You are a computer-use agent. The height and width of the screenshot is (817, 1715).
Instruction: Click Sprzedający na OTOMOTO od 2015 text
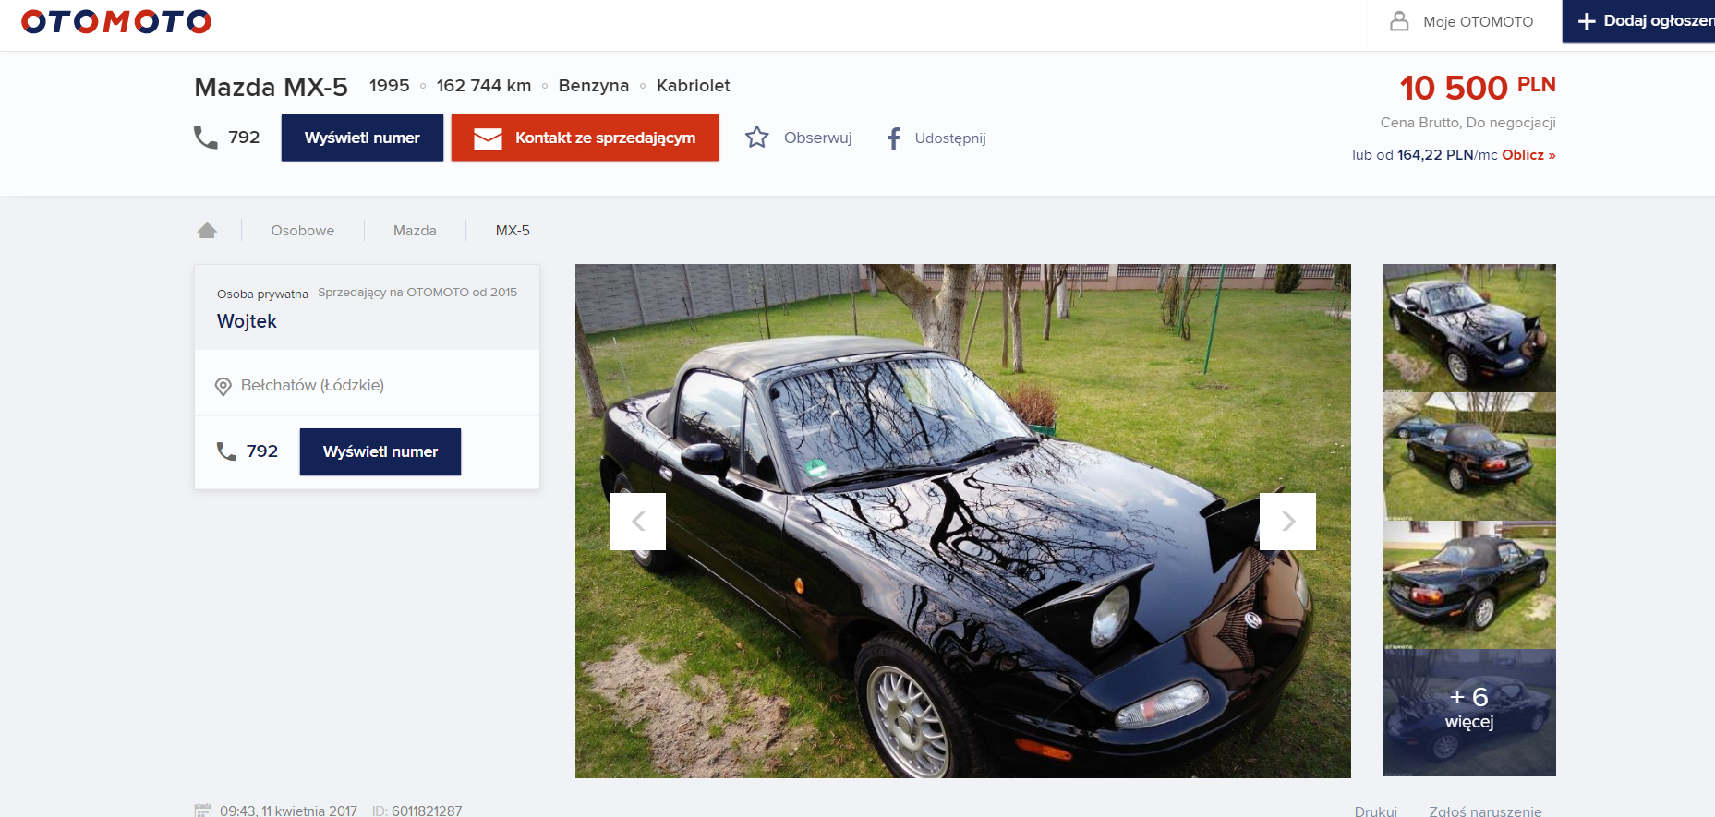point(417,292)
